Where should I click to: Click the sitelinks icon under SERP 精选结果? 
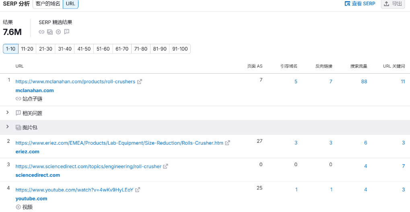pyautogui.click(x=41, y=32)
